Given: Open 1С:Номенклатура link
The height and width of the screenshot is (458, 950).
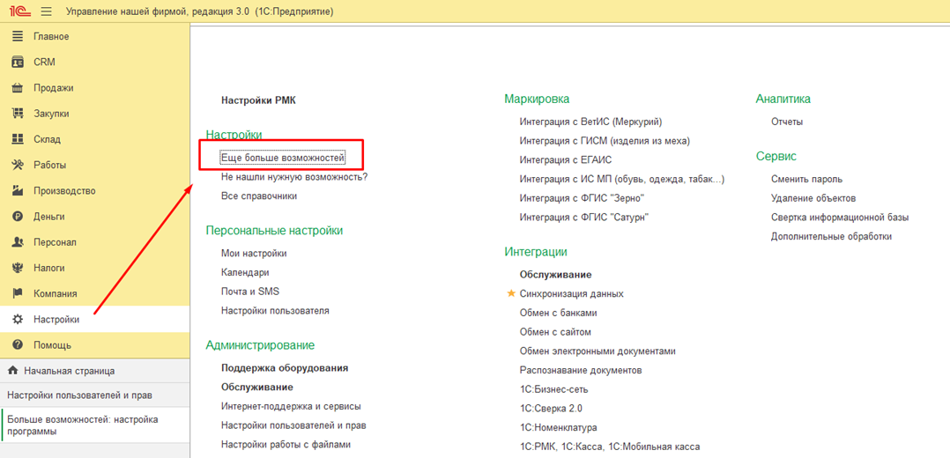Looking at the screenshot, I should [x=558, y=428].
